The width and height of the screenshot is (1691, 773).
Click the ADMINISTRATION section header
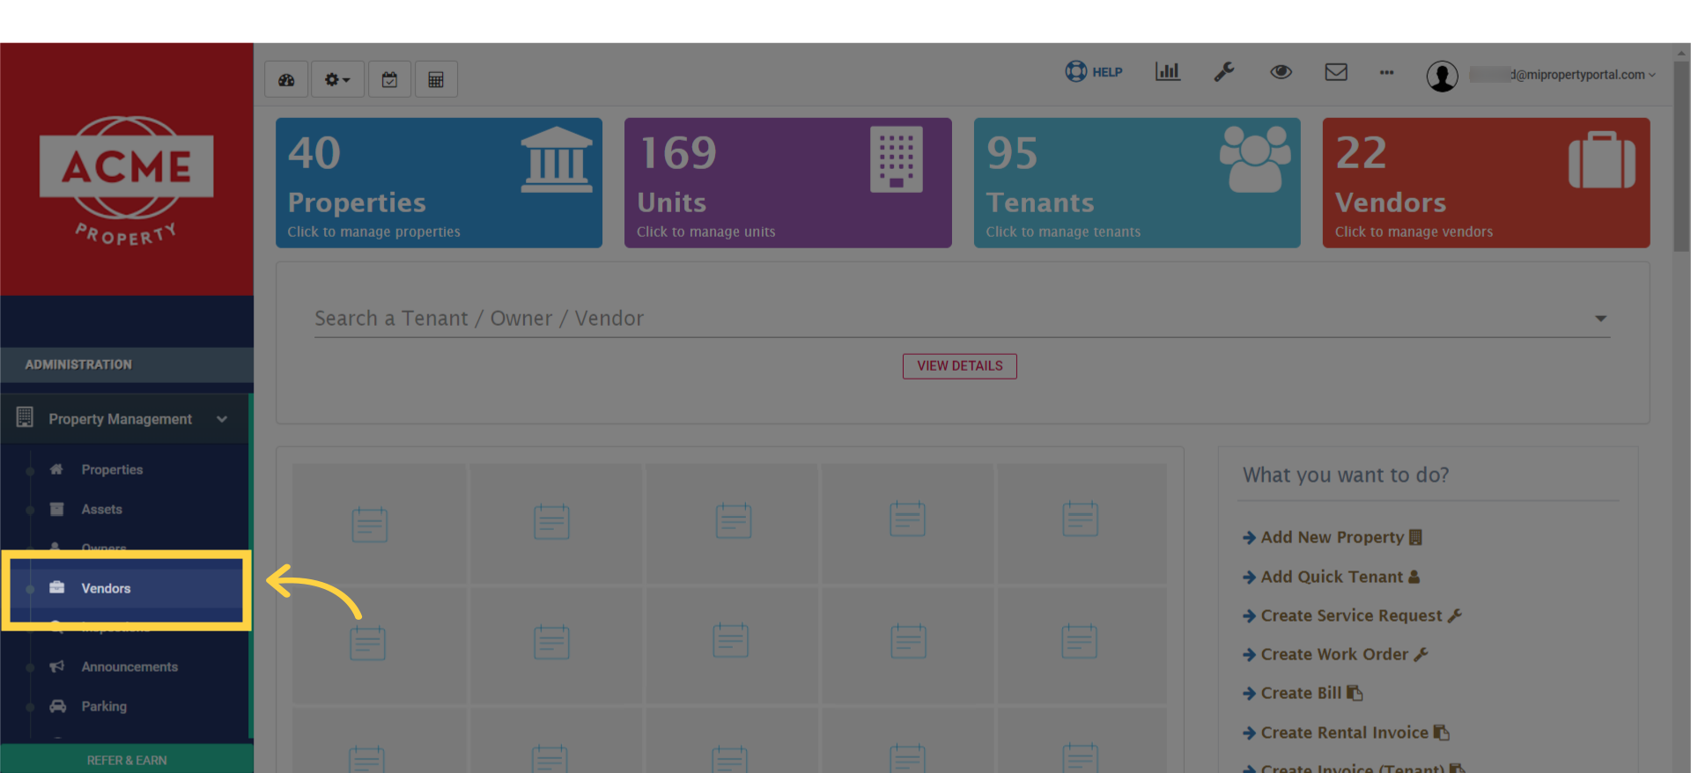coord(127,364)
